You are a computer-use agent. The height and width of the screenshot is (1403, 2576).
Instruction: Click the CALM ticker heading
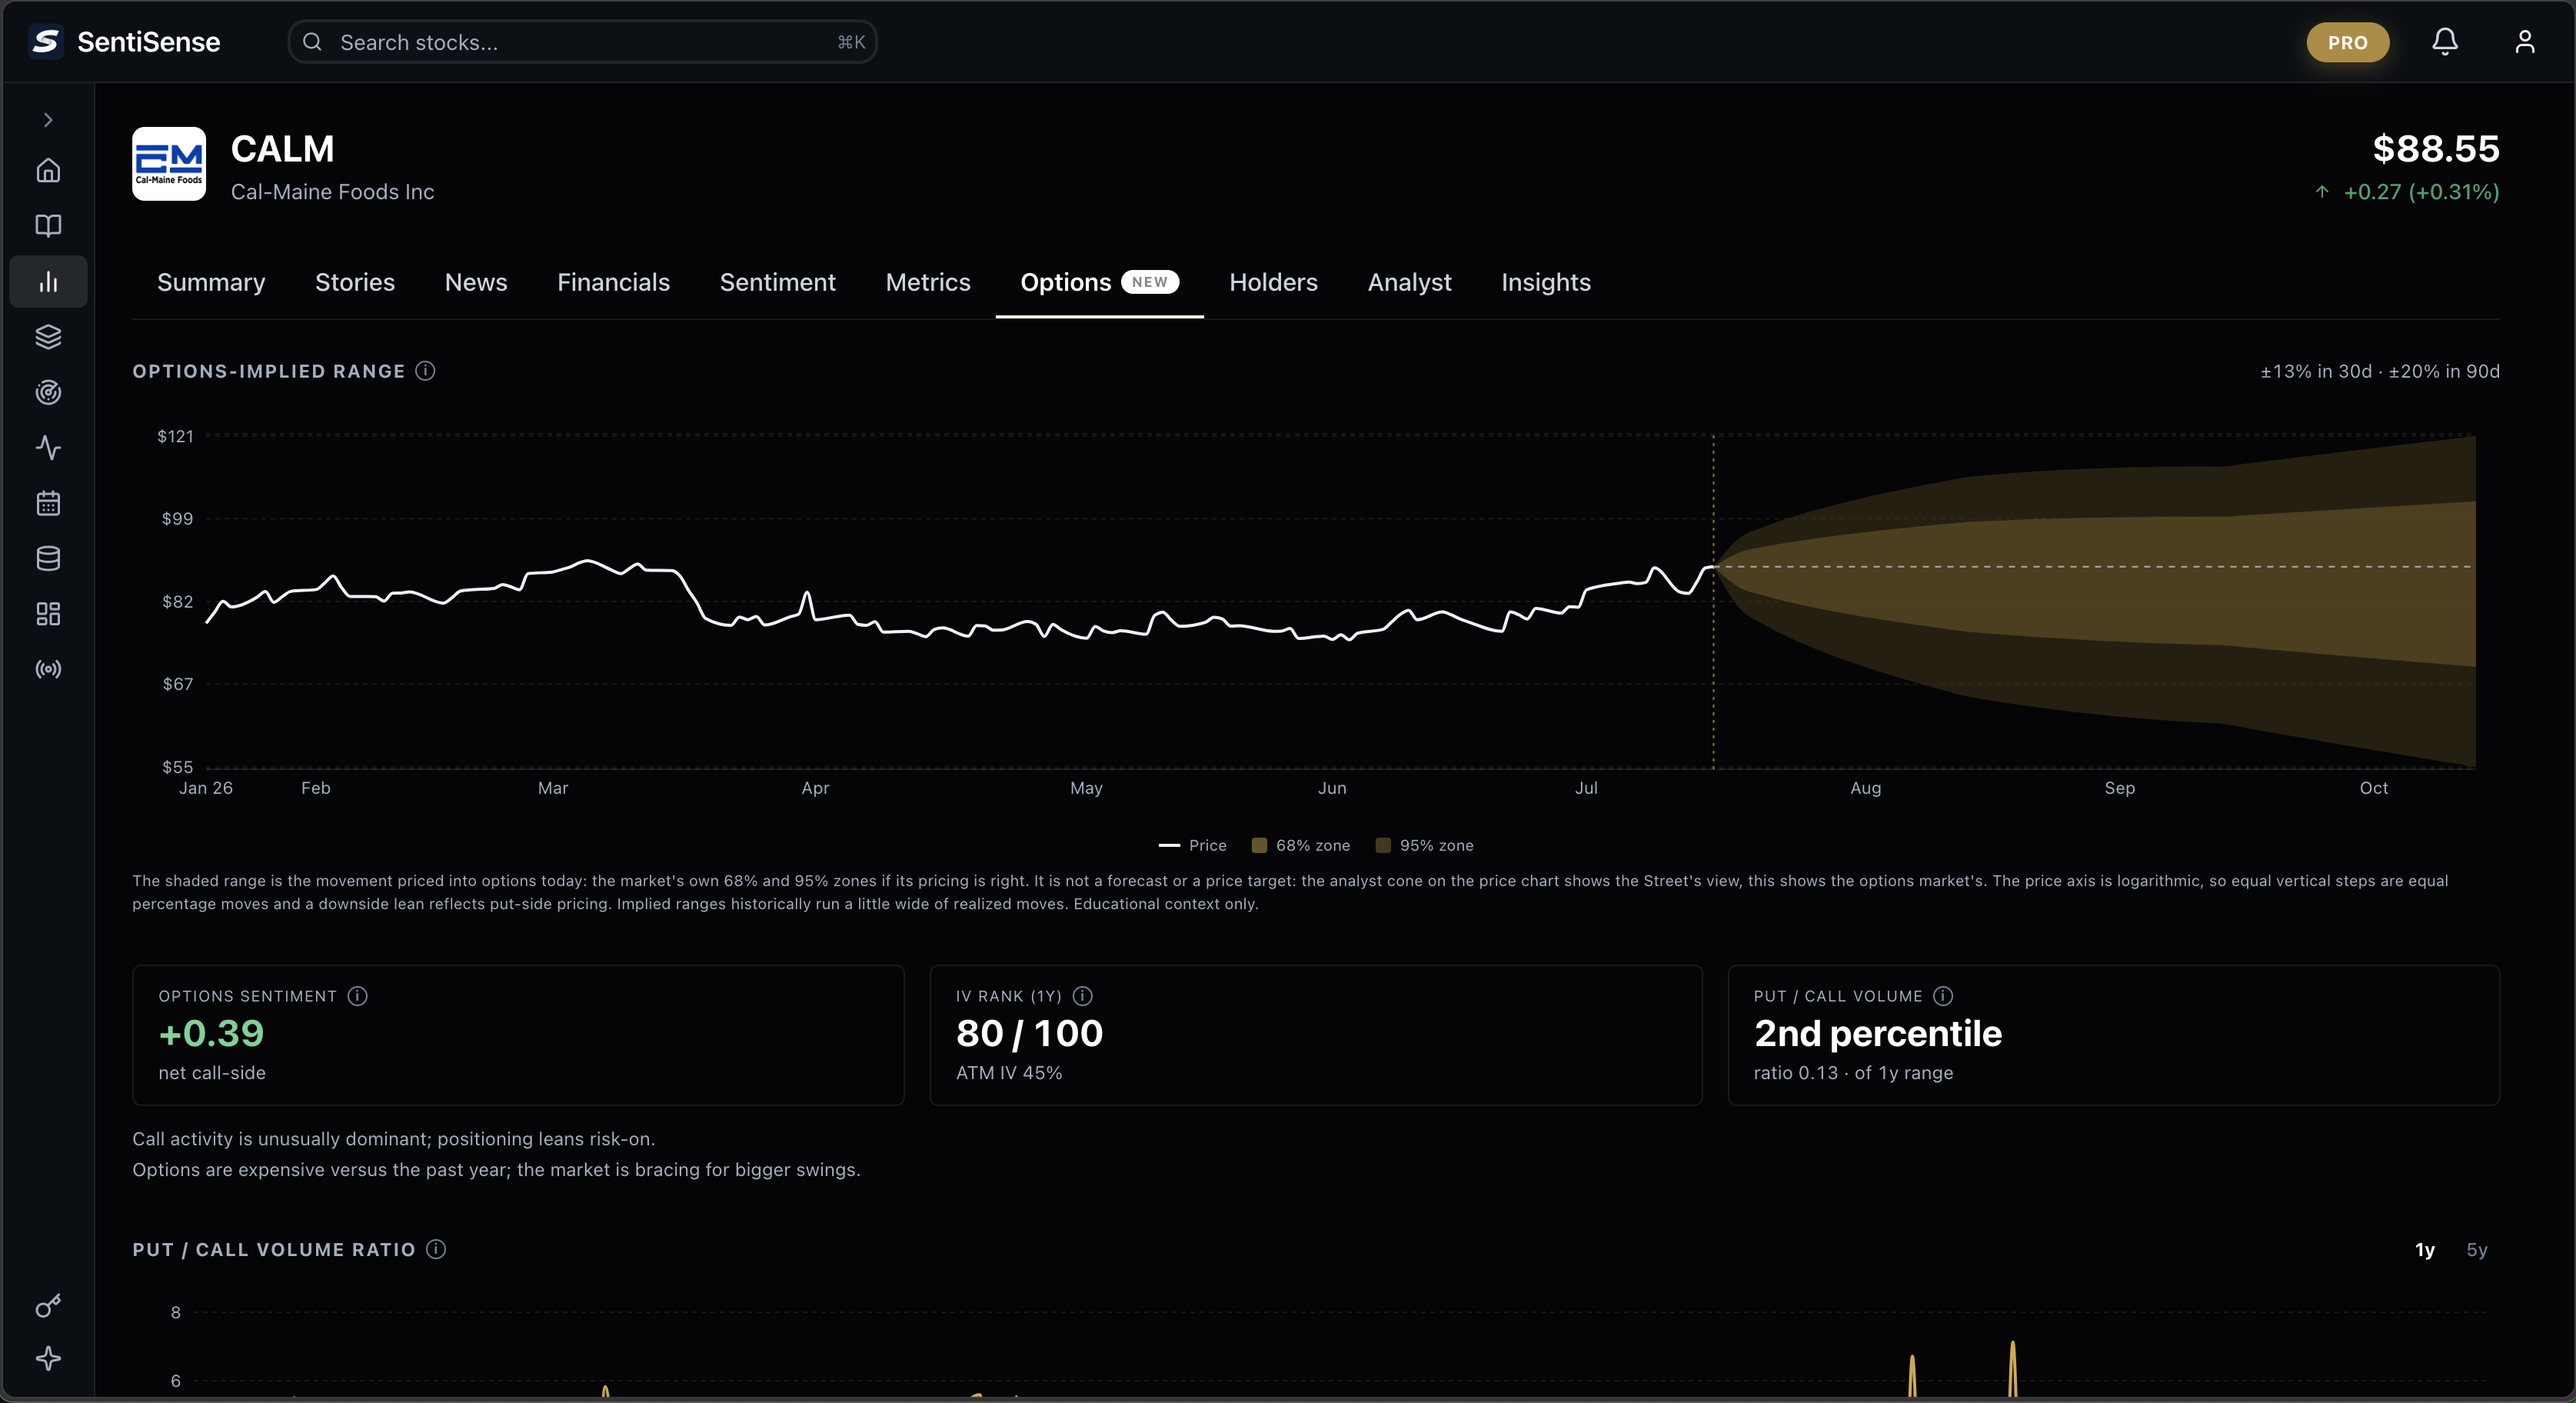click(x=283, y=149)
